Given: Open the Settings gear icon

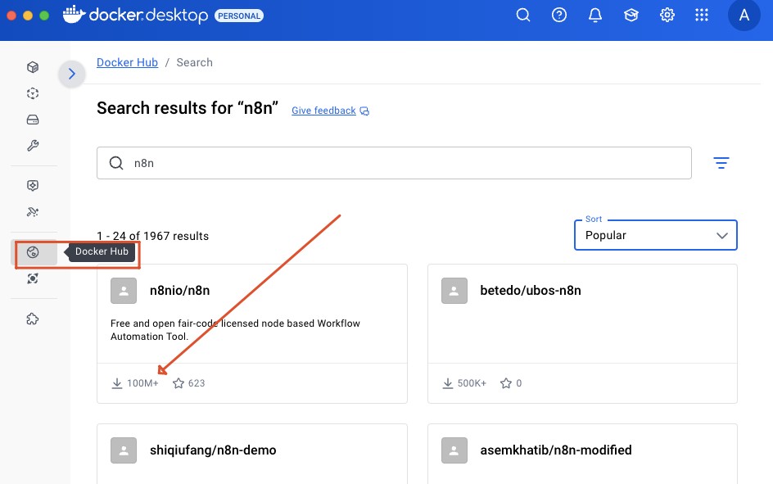Looking at the screenshot, I should 667,15.
